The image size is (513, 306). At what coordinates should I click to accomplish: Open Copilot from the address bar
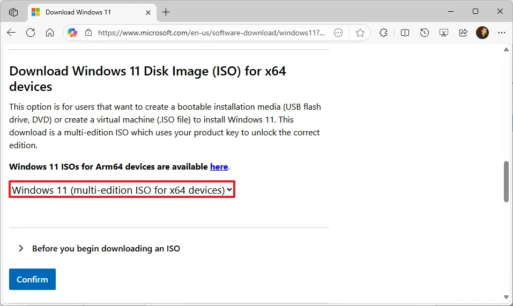click(x=72, y=33)
